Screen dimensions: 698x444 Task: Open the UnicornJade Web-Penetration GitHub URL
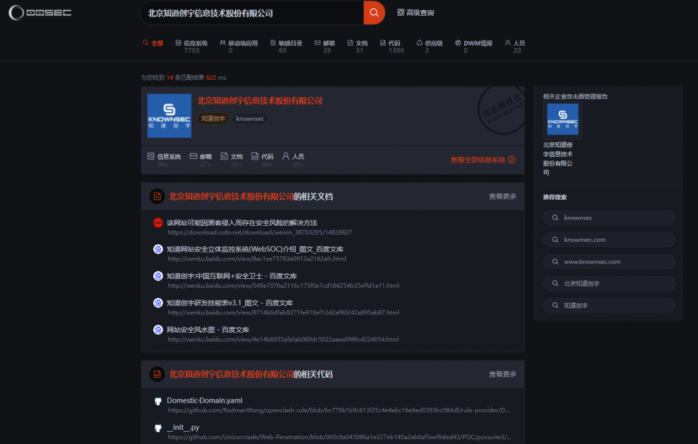click(x=339, y=437)
